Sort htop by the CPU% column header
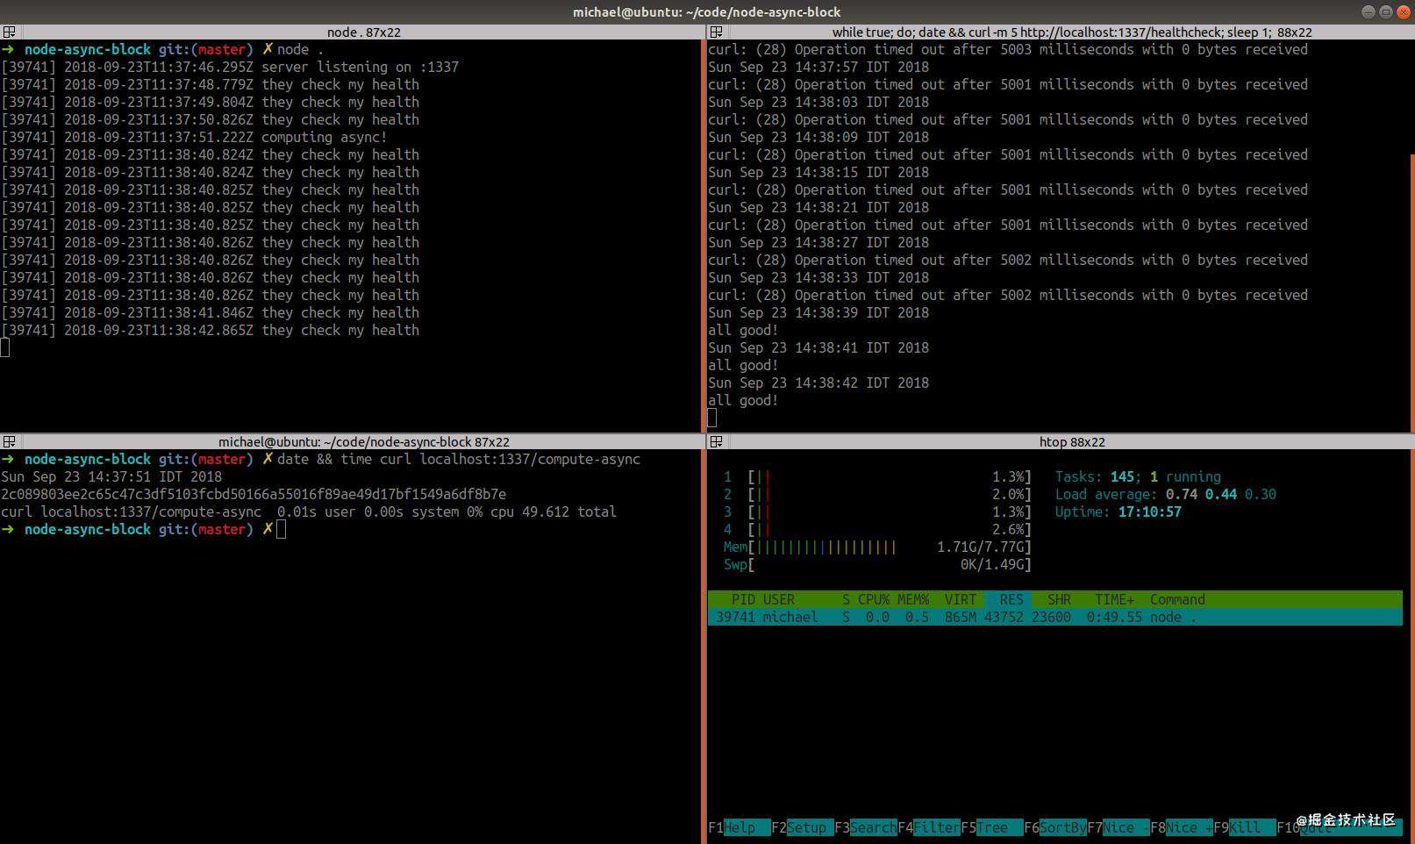Viewport: 1415px width, 844px height. [873, 599]
